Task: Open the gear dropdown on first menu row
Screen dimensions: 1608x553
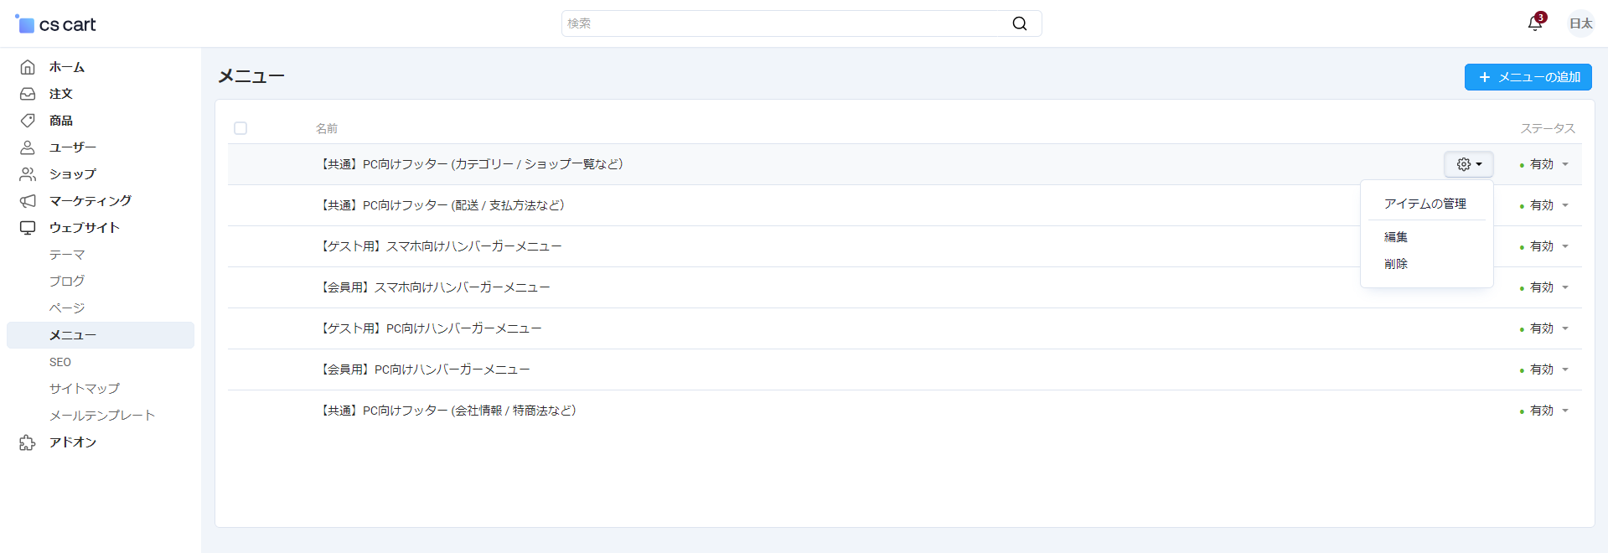Action: [x=1468, y=164]
